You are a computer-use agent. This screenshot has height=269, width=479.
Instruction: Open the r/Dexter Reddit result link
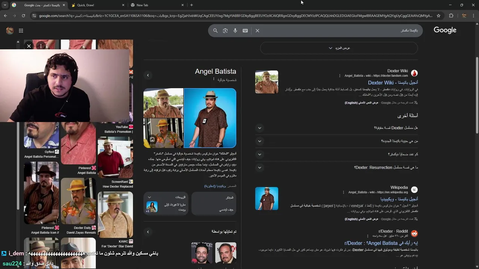381,243
